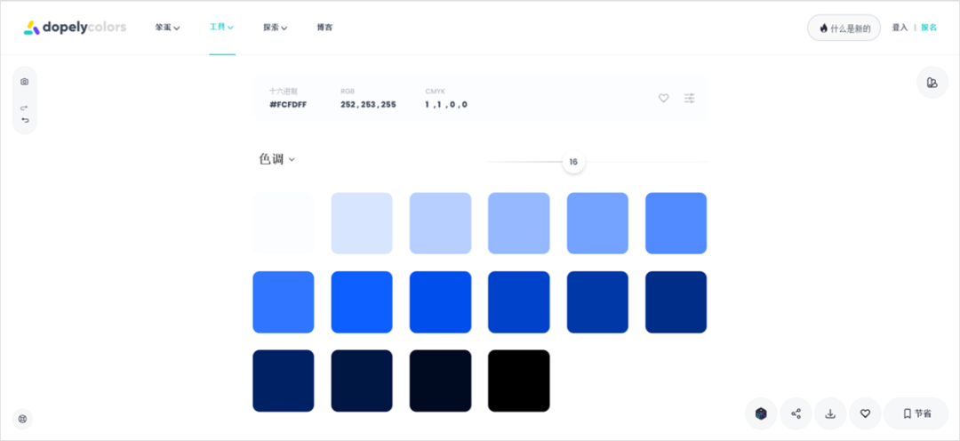Select the last navy swatch in middle row
This screenshot has height=441, width=960.
[x=676, y=302]
